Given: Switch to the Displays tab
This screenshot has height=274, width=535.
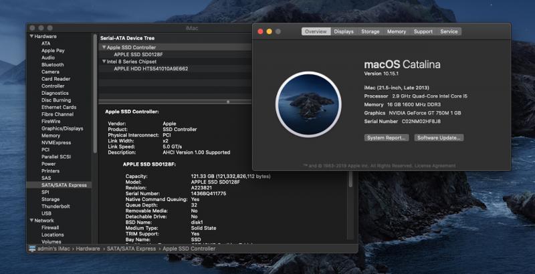Looking at the screenshot, I should coord(344,31).
